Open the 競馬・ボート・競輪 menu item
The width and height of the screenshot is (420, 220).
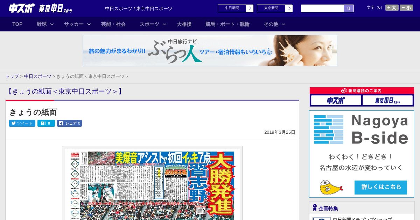[x=227, y=24]
